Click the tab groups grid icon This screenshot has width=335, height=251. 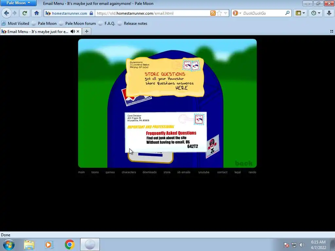[x=332, y=32]
